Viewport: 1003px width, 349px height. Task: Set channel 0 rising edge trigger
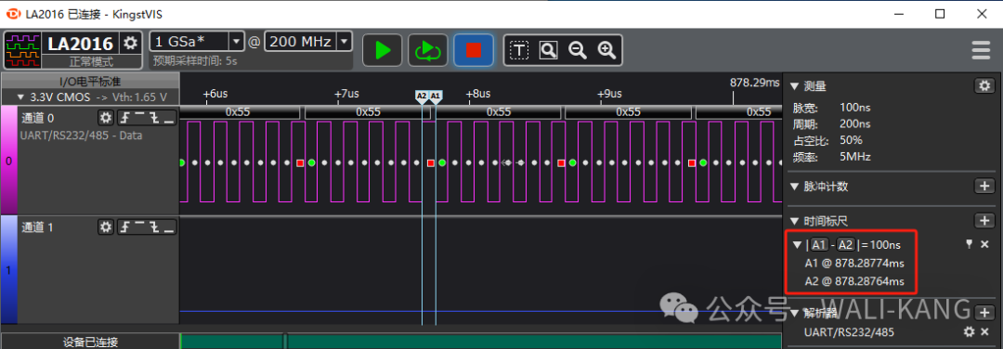point(124,118)
